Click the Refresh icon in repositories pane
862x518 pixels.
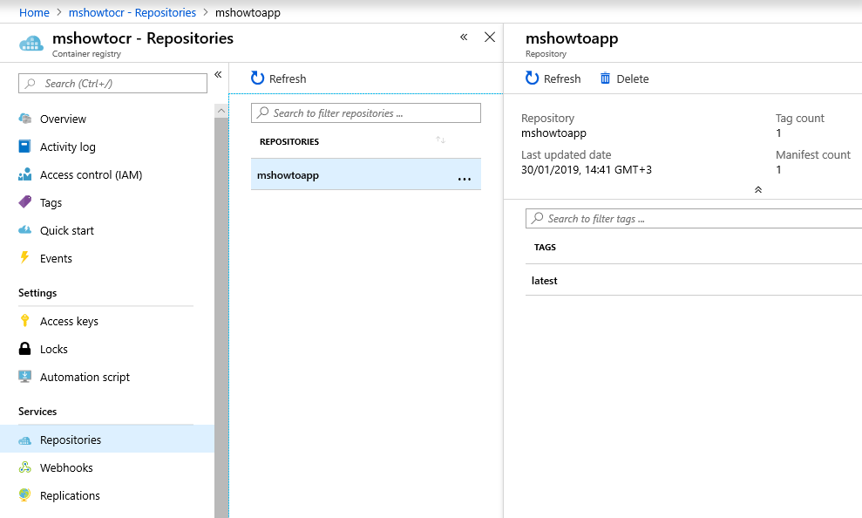(x=257, y=78)
